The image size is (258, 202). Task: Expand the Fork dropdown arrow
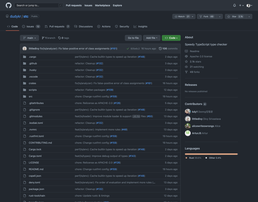[220, 16]
